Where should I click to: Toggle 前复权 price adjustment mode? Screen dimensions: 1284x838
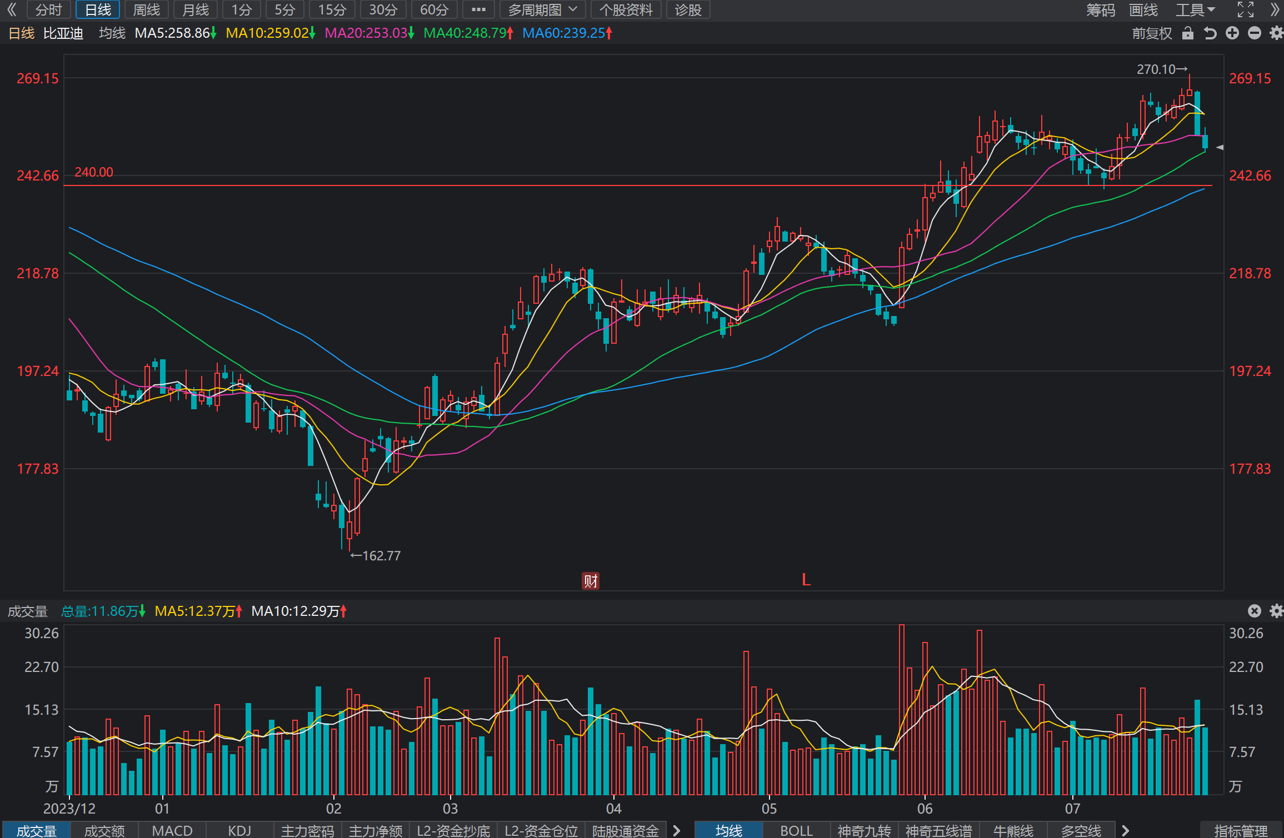[x=1152, y=33]
